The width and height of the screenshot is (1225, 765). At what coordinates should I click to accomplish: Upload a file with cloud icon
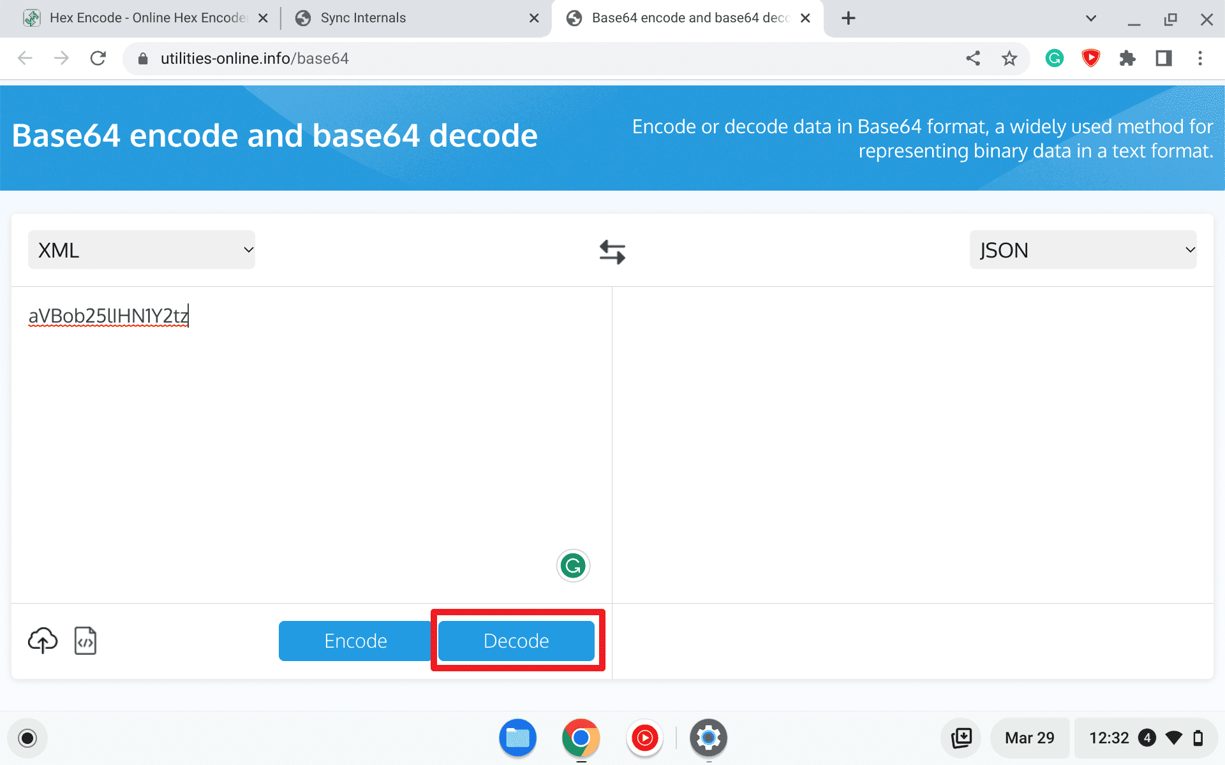[43, 641]
